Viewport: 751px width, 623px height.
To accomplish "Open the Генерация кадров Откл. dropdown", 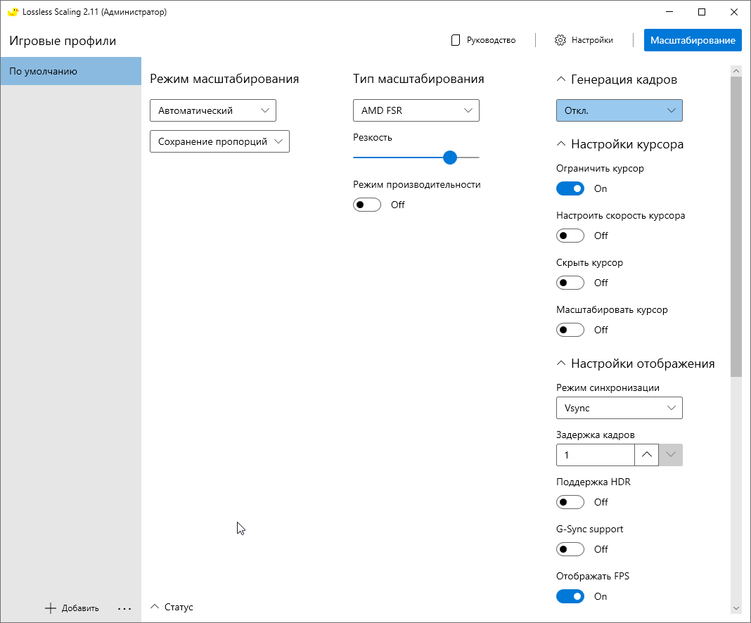I will pyautogui.click(x=619, y=110).
